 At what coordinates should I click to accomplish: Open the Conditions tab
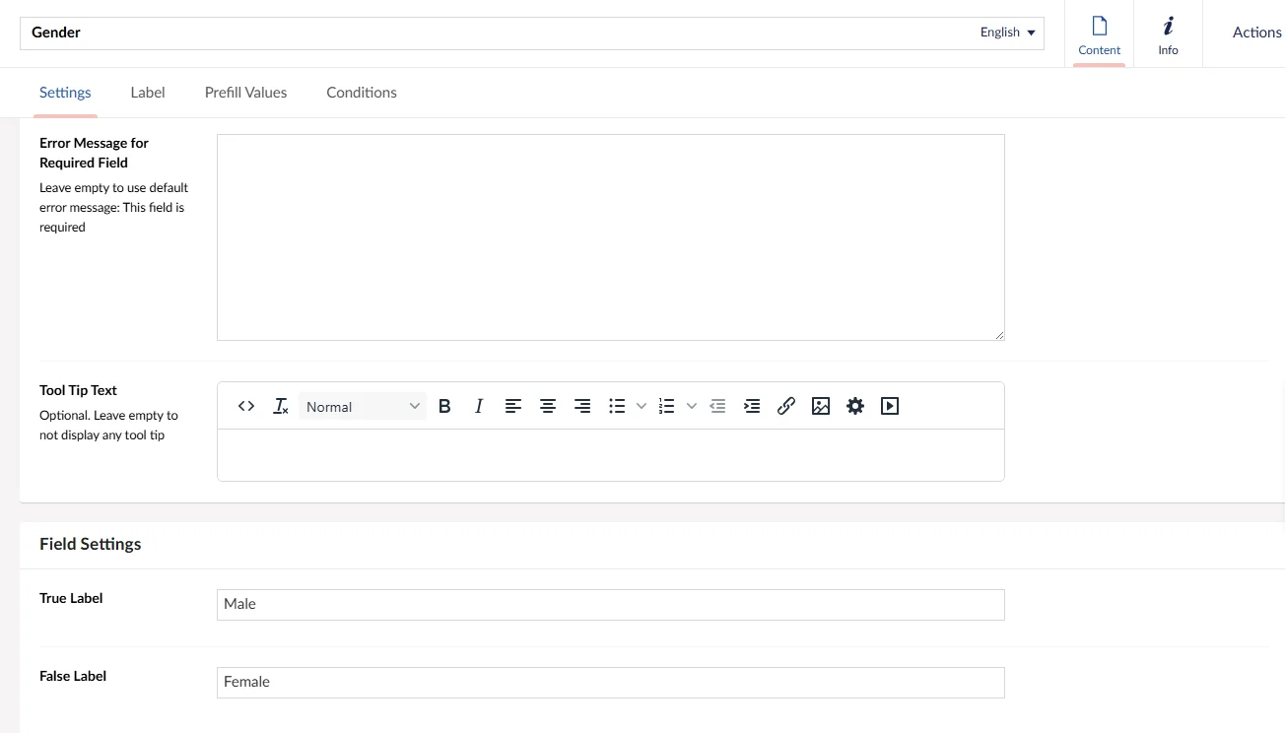pyautogui.click(x=362, y=93)
